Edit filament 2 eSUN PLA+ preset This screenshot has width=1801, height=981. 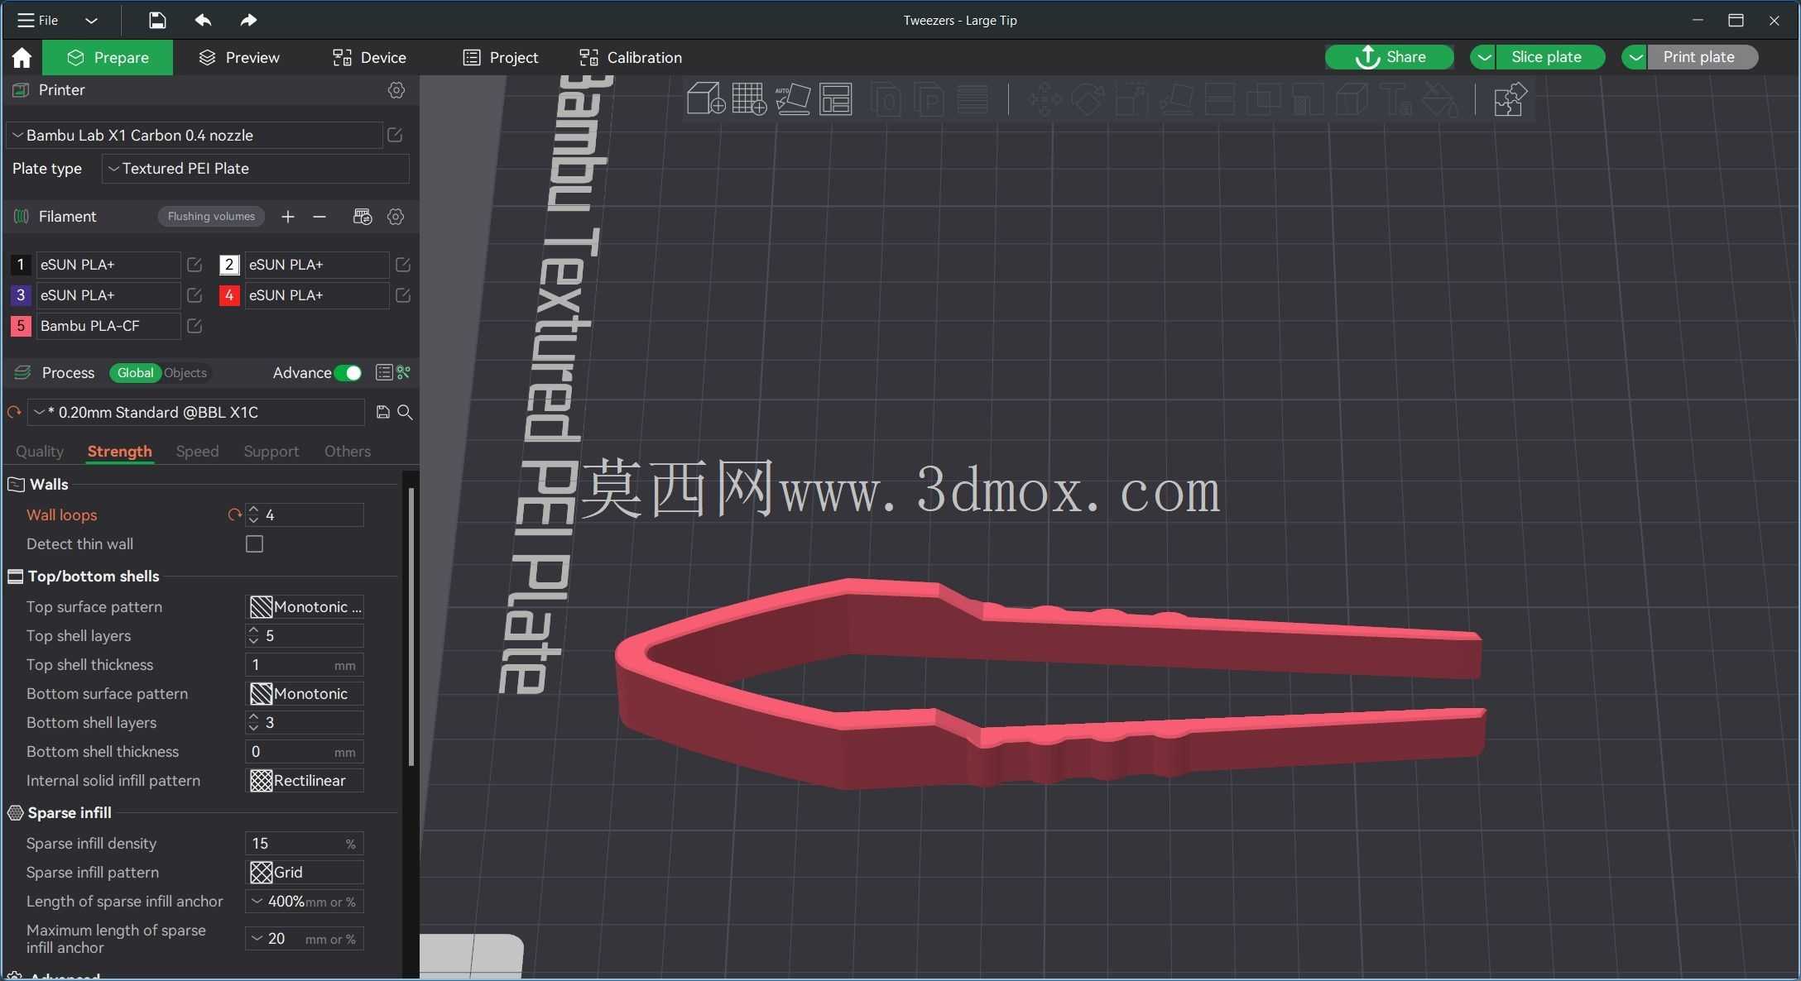pos(403,265)
